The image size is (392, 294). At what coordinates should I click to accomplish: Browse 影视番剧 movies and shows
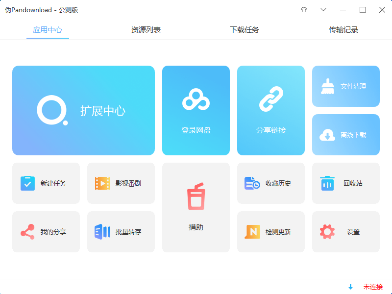(121, 183)
